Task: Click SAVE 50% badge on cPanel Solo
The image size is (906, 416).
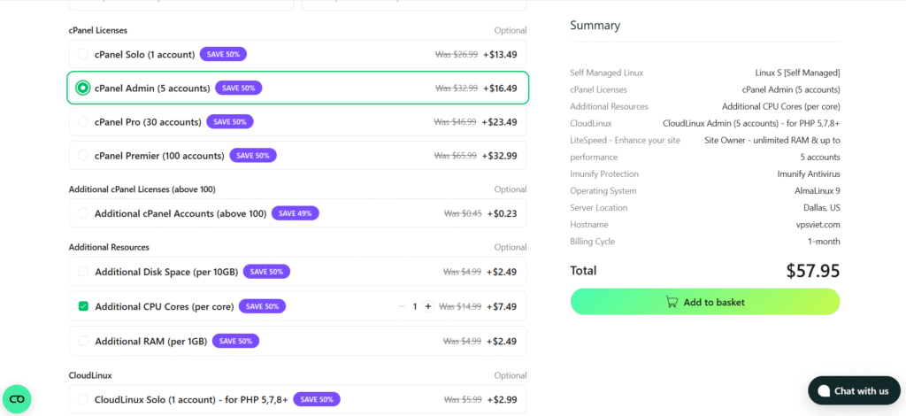Action: [223, 54]
